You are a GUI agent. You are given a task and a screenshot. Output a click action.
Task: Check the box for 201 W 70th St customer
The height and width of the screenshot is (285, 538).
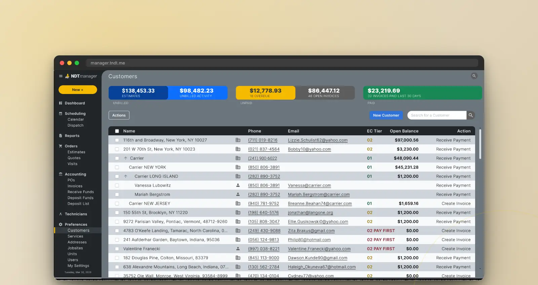[x=117, y=149]
